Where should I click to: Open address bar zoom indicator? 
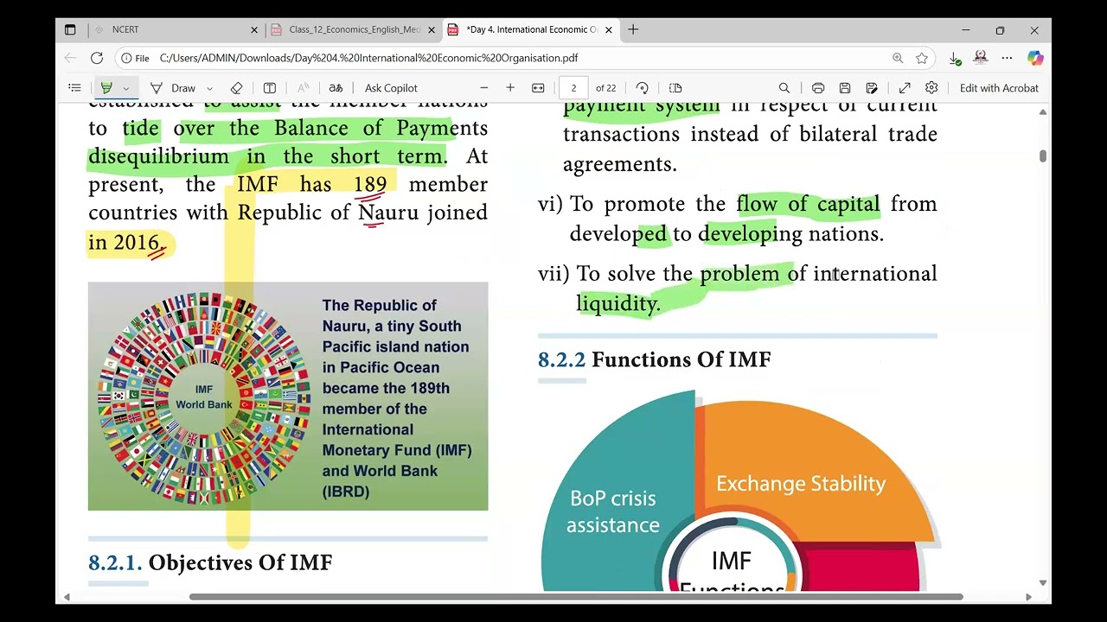[898, 58]
